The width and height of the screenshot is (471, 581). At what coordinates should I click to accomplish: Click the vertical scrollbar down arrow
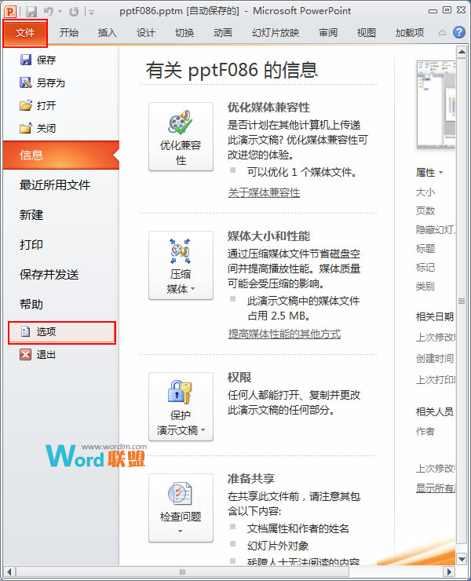[462, 559]
